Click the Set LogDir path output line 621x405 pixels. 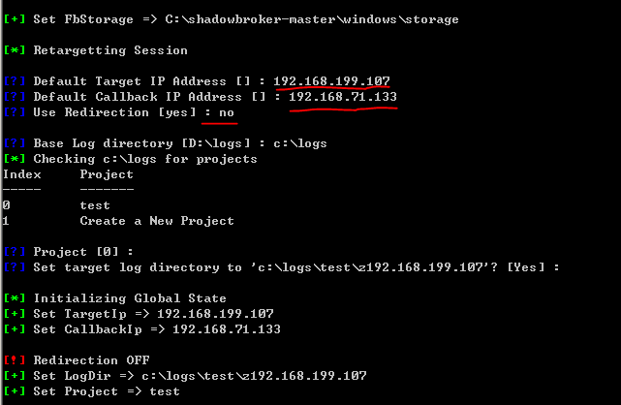pos(185,376)
